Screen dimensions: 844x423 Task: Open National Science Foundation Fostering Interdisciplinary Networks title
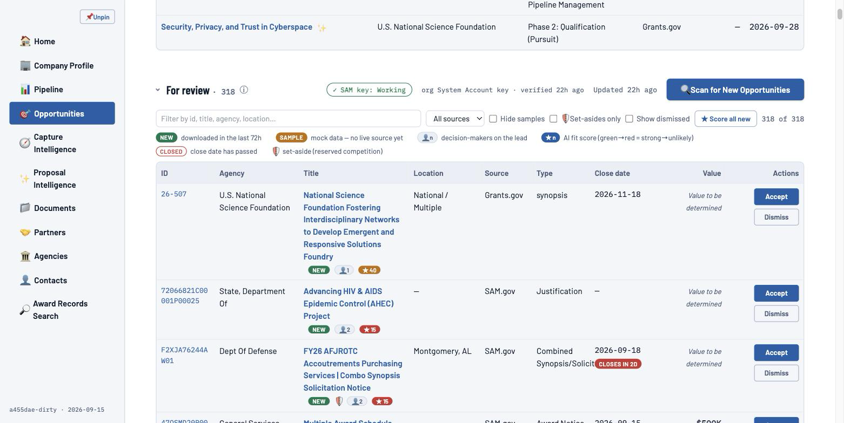(x=351, y=226)
